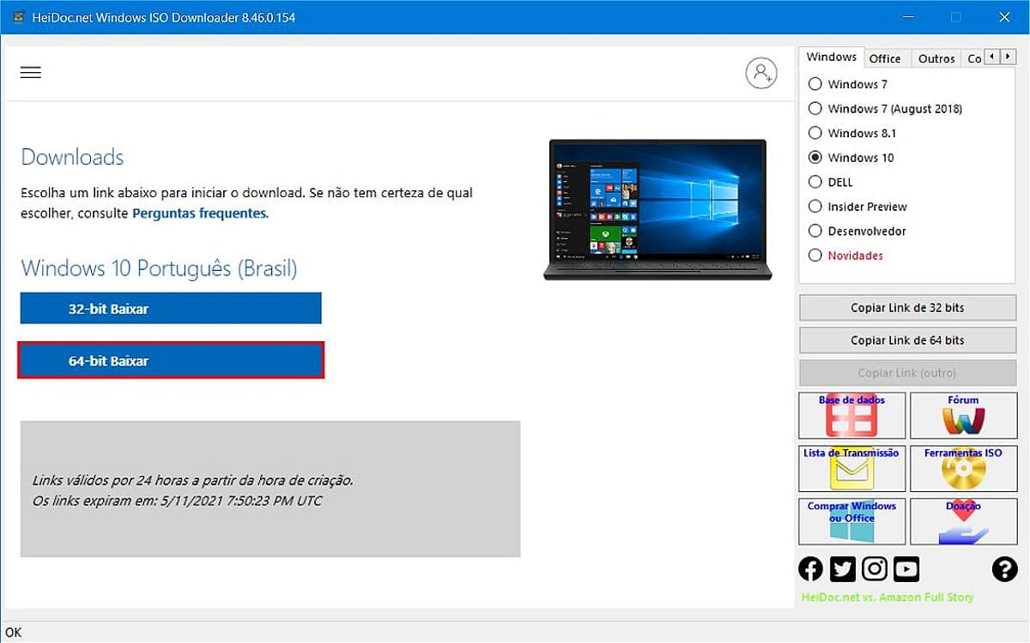
Task: Click the links expiration date text
Action: pyautogui.click(x=177, y=500)
